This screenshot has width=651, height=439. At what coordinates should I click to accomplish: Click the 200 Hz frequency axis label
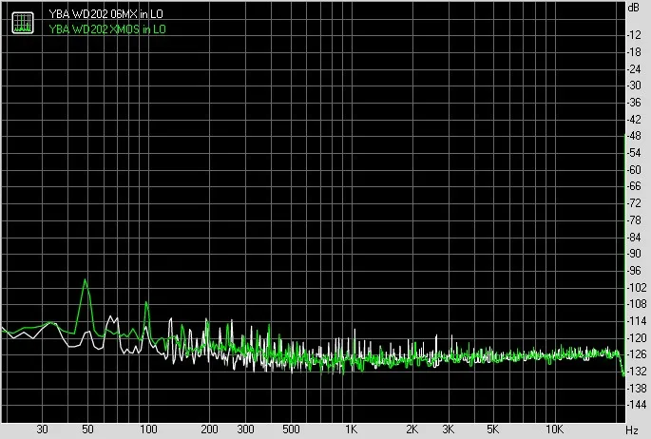pyautogui.click(x=210, y=429)
